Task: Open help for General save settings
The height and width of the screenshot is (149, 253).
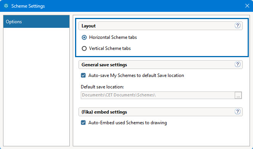Action: click(237, 64)
